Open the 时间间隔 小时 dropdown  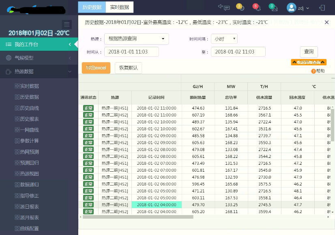[x=224, y=39]
